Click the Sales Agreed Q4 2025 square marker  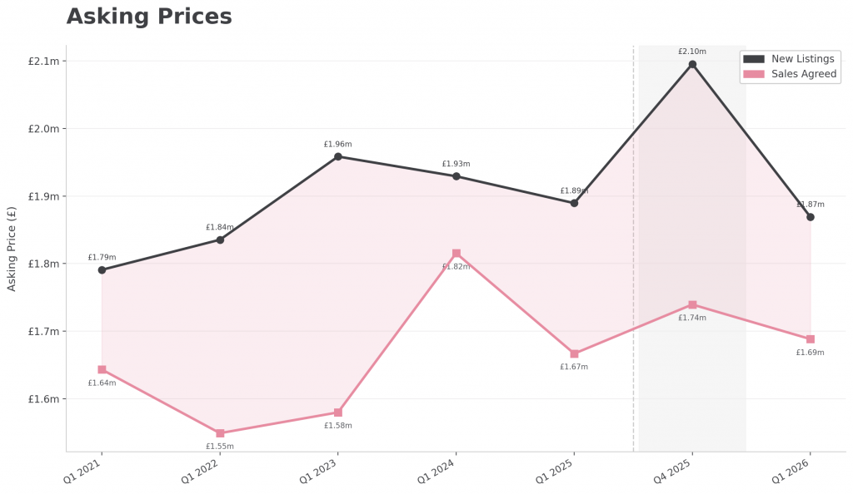[692, 304]
